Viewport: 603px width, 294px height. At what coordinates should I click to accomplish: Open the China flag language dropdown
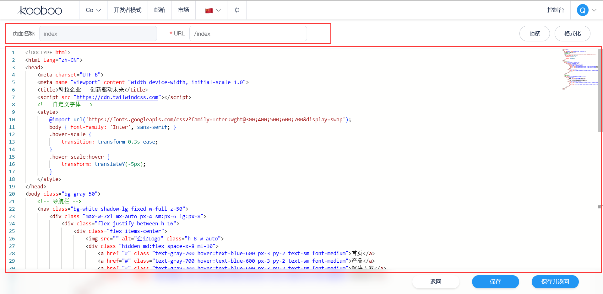click(x=213, y=10)
